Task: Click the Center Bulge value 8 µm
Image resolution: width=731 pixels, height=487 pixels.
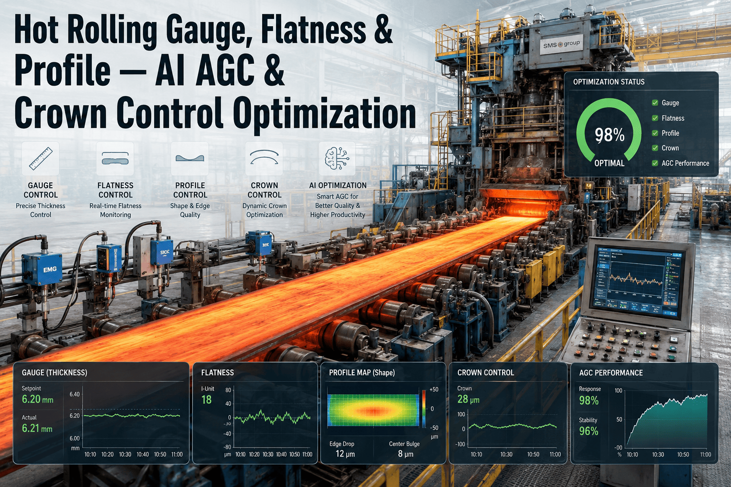Action: pyautogui.click(x=405, y=454)
